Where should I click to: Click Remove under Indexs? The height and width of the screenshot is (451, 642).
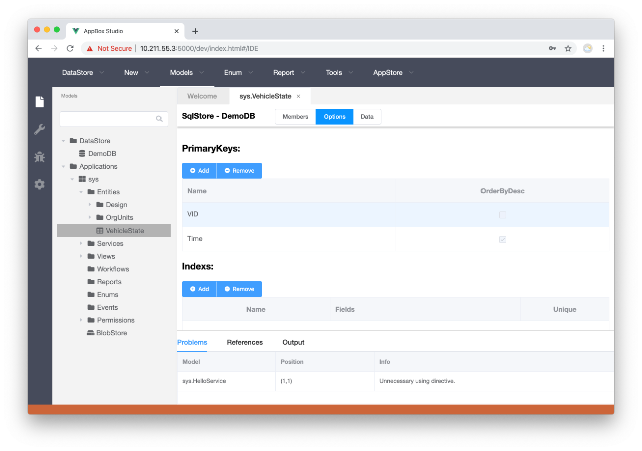coord(239,289)
